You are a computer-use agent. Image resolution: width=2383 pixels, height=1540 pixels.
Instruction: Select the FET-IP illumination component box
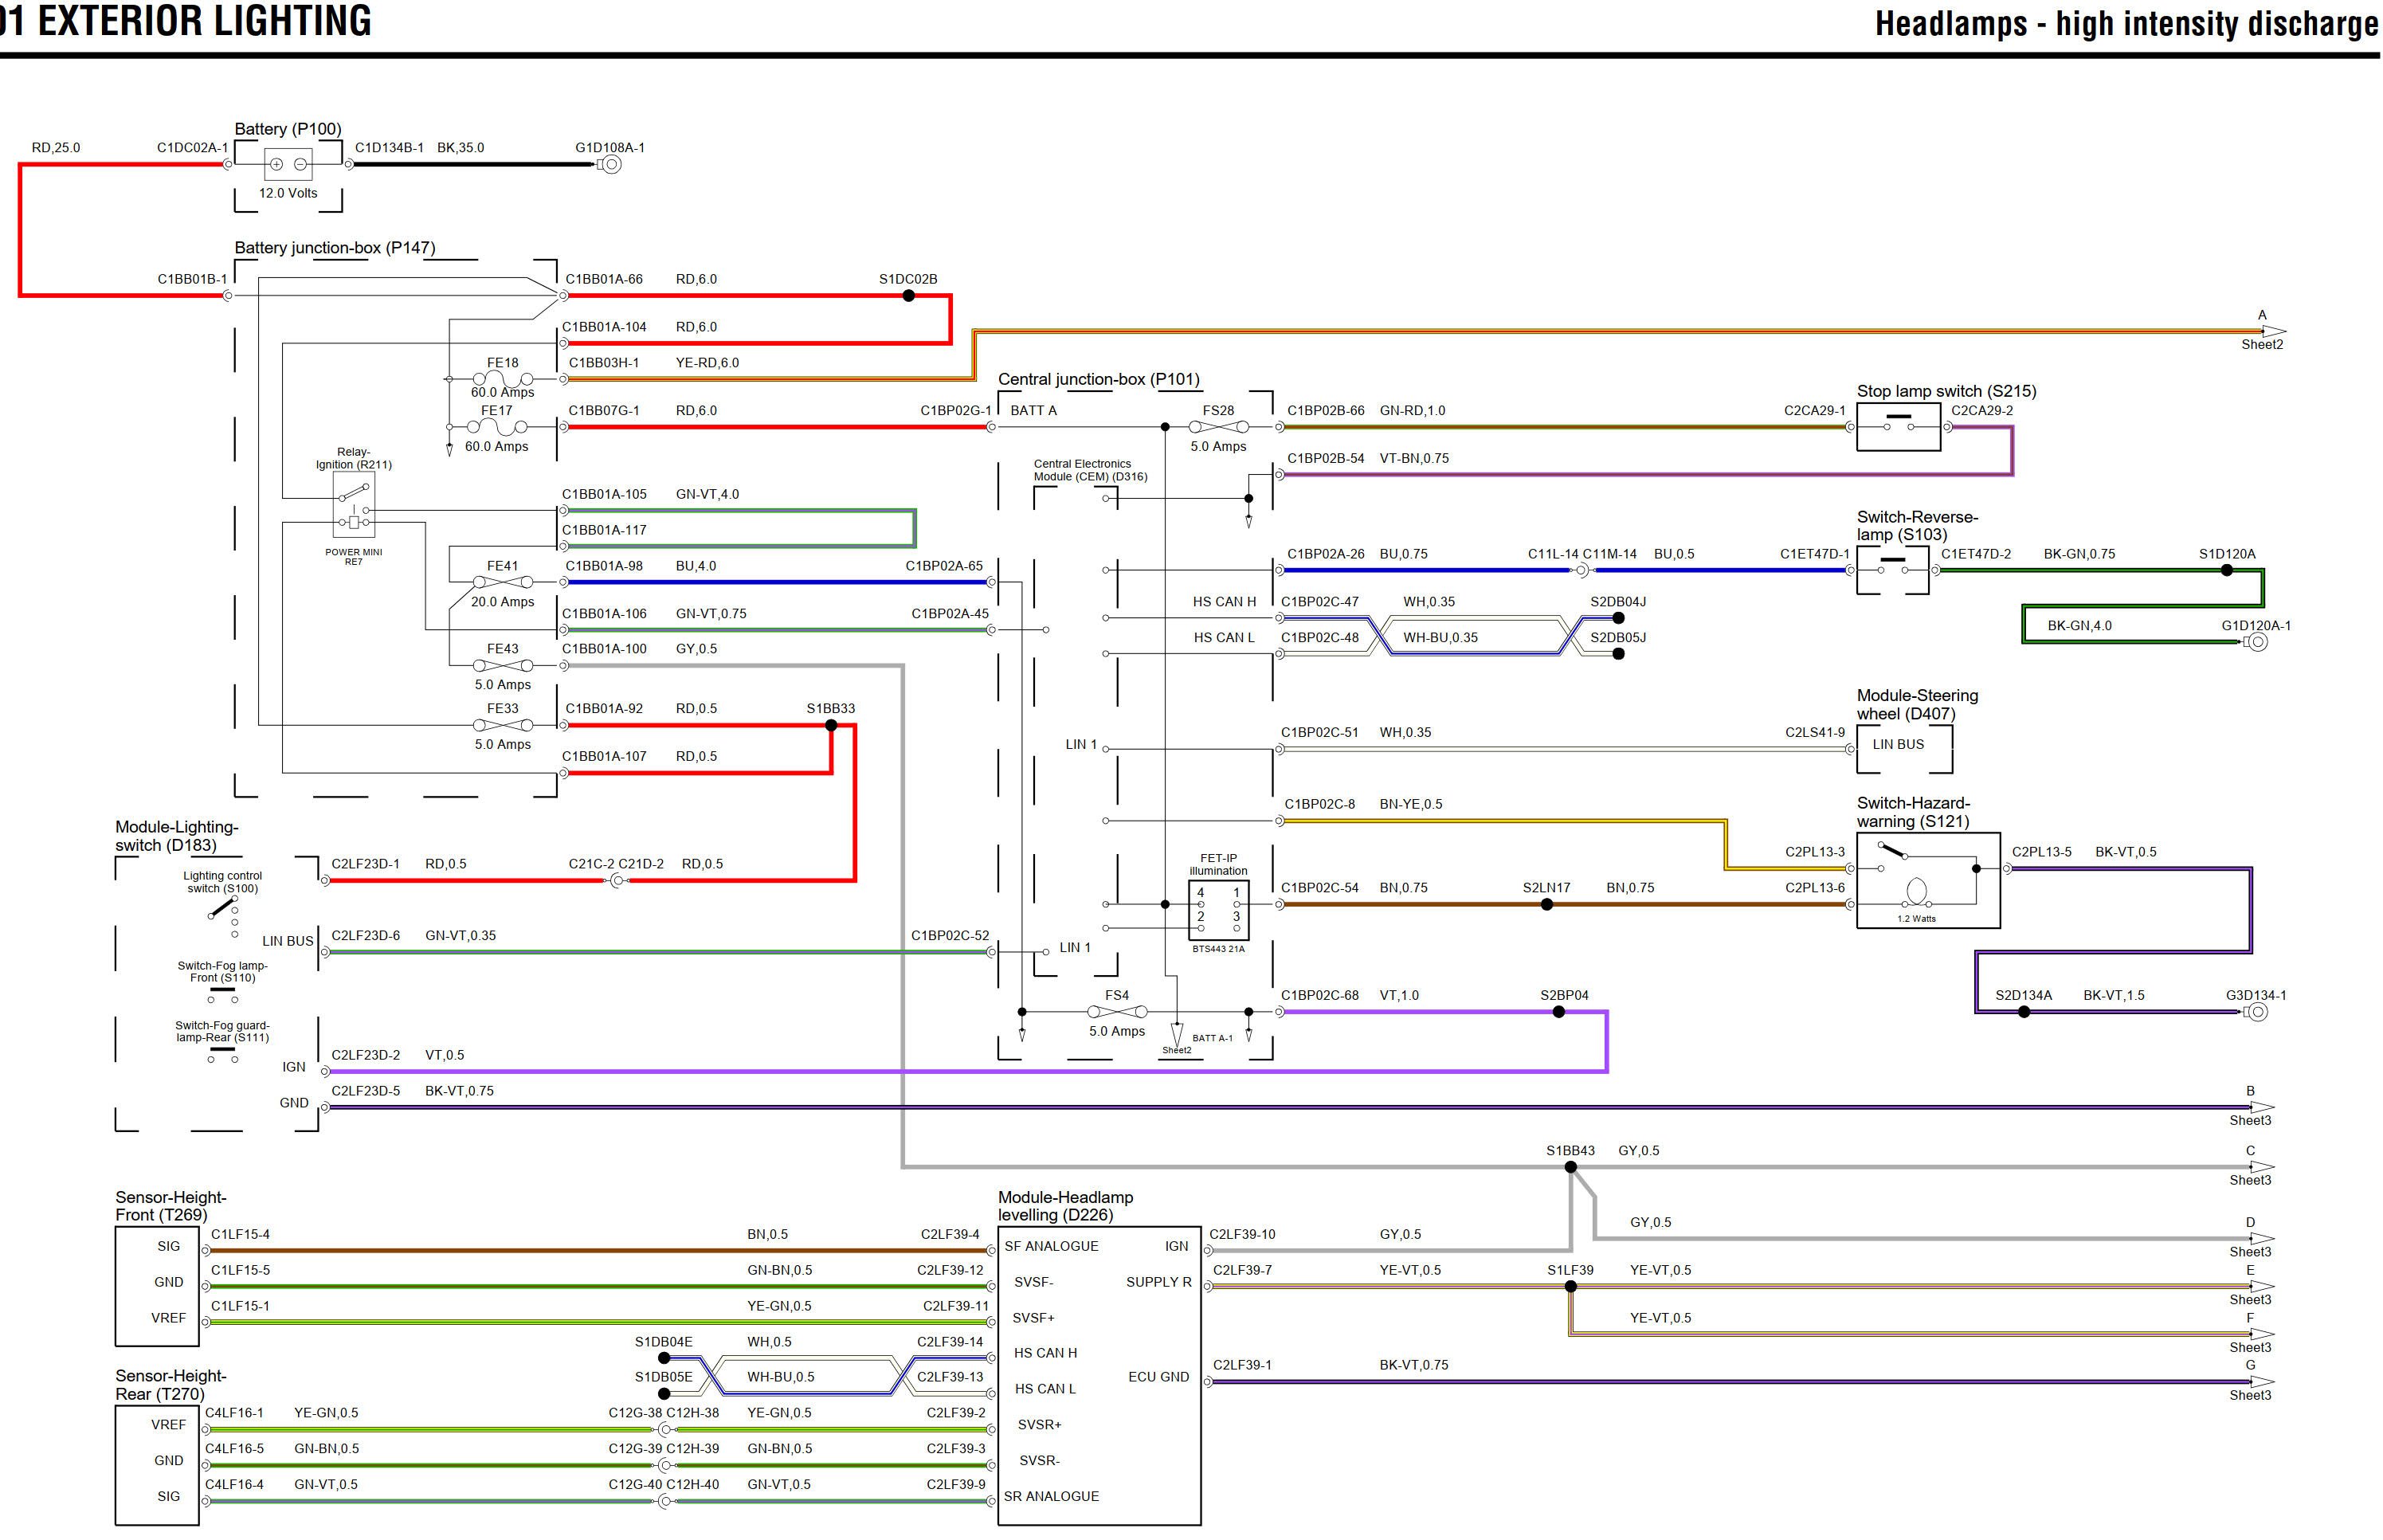1218,909
